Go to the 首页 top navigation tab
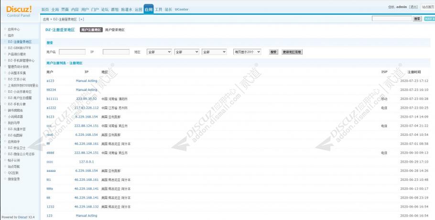435x220 pixels. pyautogui.click(x=45, y=10)
